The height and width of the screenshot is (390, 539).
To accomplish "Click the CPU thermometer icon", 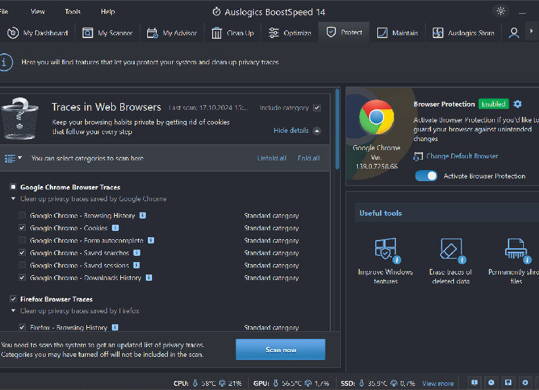I will click(x=196, y=383).
